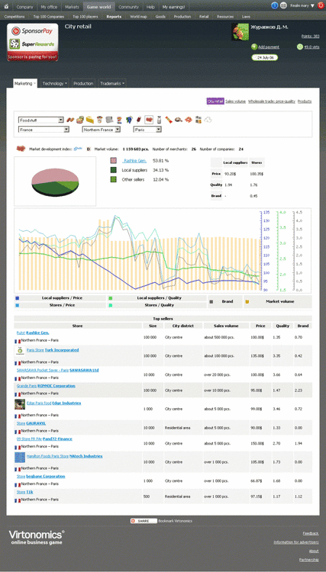Image resolution: width=326 pixels, height=572 pixels.
Task: Select the cheese product icon
Action: (90, 120)
